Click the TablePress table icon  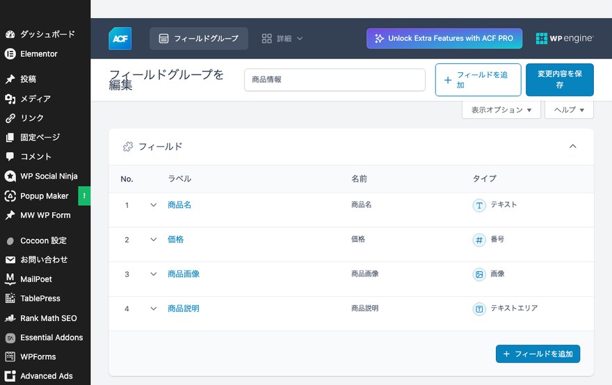click(x=10, y=298)
